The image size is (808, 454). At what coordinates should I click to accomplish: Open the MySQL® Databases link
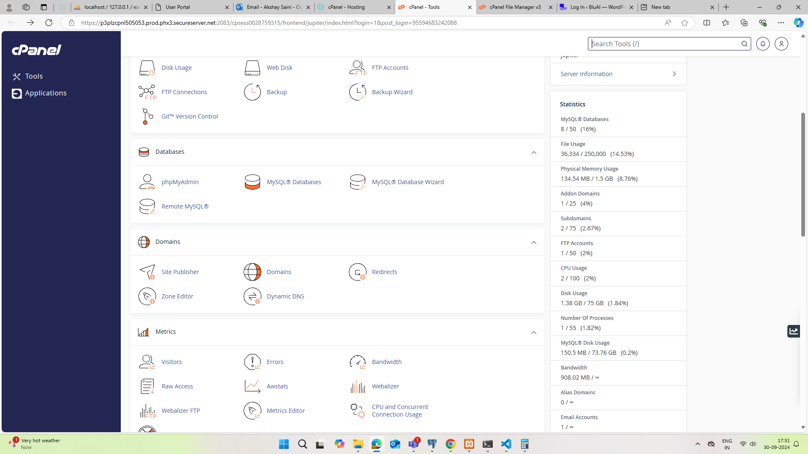coord(294,182)
